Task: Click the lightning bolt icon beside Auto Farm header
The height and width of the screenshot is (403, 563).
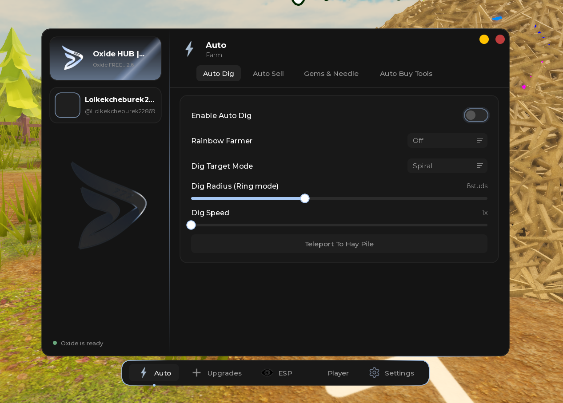Action: [x=190, y=49]
